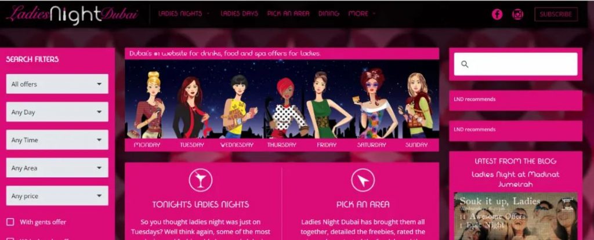This screenshot has width=594, height=240.
Task: Click the arrow cursor Pick An Area icon
Action: [363, 180]
